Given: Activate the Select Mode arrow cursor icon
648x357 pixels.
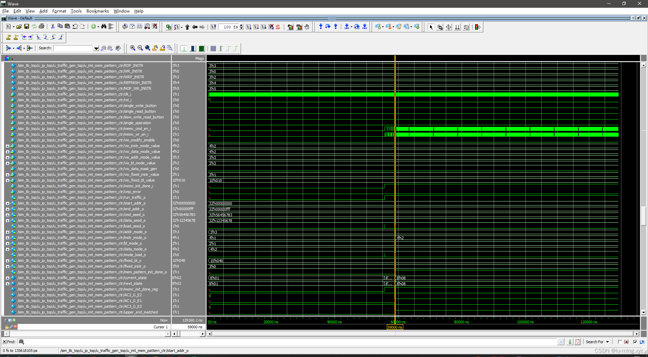Looking at the screenshot, I should pos(431,27).
